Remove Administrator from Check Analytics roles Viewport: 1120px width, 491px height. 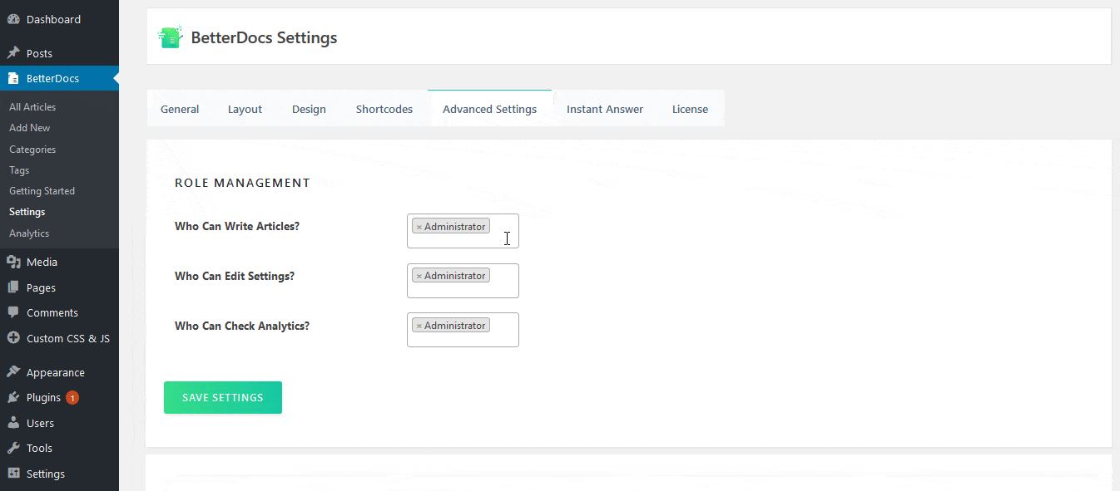pos(419,326)
